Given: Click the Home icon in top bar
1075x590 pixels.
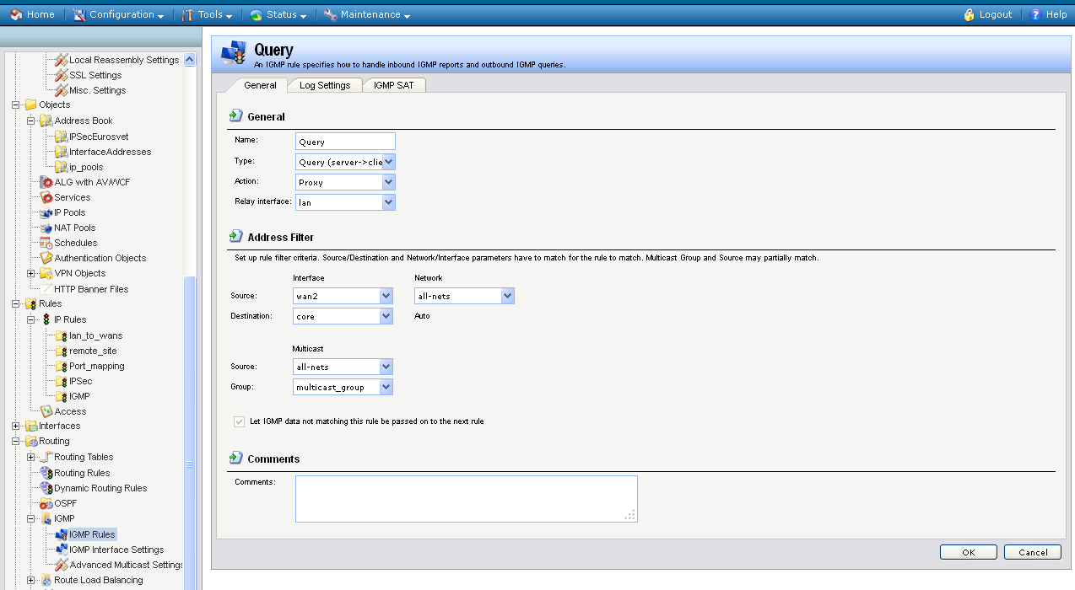Looking at the screenshot, I should coord(16,14).
